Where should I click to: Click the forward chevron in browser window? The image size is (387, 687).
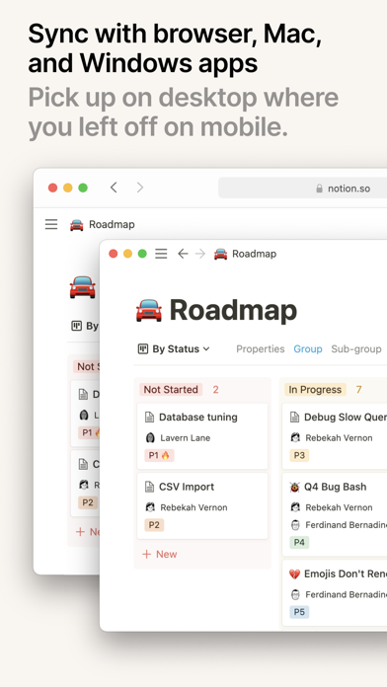pyautogui.click(x=140, y=188)
